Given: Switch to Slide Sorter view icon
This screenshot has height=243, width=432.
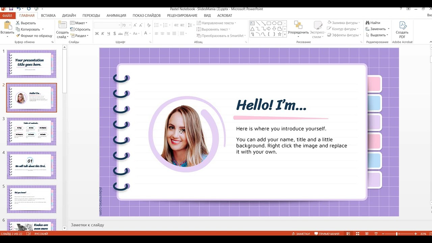Looking at the screenshot, I should pyautogui.click(x=358, y=234).
